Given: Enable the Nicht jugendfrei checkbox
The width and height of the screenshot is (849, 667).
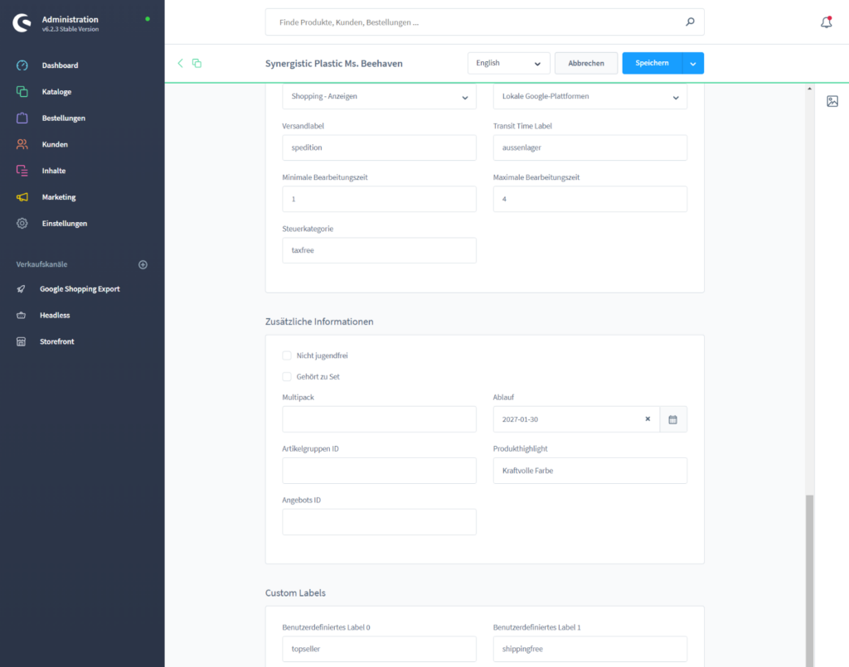Looking at the screenshot, I should point(287,355).
